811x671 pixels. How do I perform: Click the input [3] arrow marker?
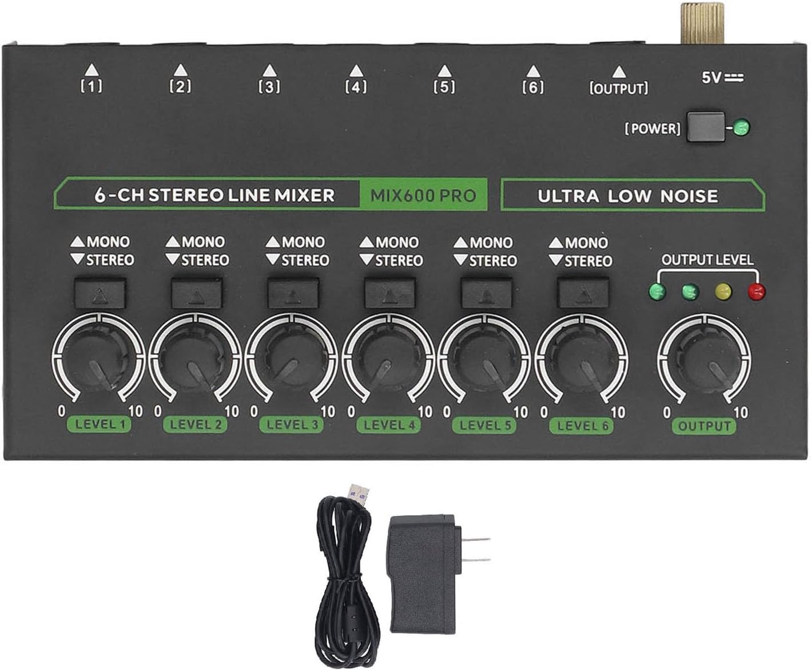[268, 71]
